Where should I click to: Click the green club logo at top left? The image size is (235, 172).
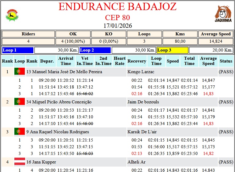12,15
